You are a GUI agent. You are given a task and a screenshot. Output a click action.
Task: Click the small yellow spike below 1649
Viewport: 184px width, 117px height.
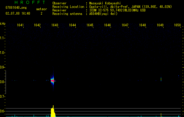tap(161, 115)
